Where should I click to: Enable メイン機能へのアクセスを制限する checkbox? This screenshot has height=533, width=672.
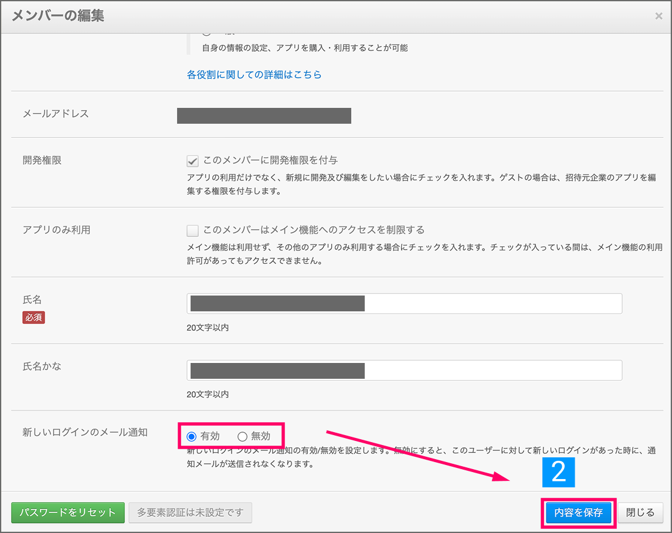tap(192, 230)
